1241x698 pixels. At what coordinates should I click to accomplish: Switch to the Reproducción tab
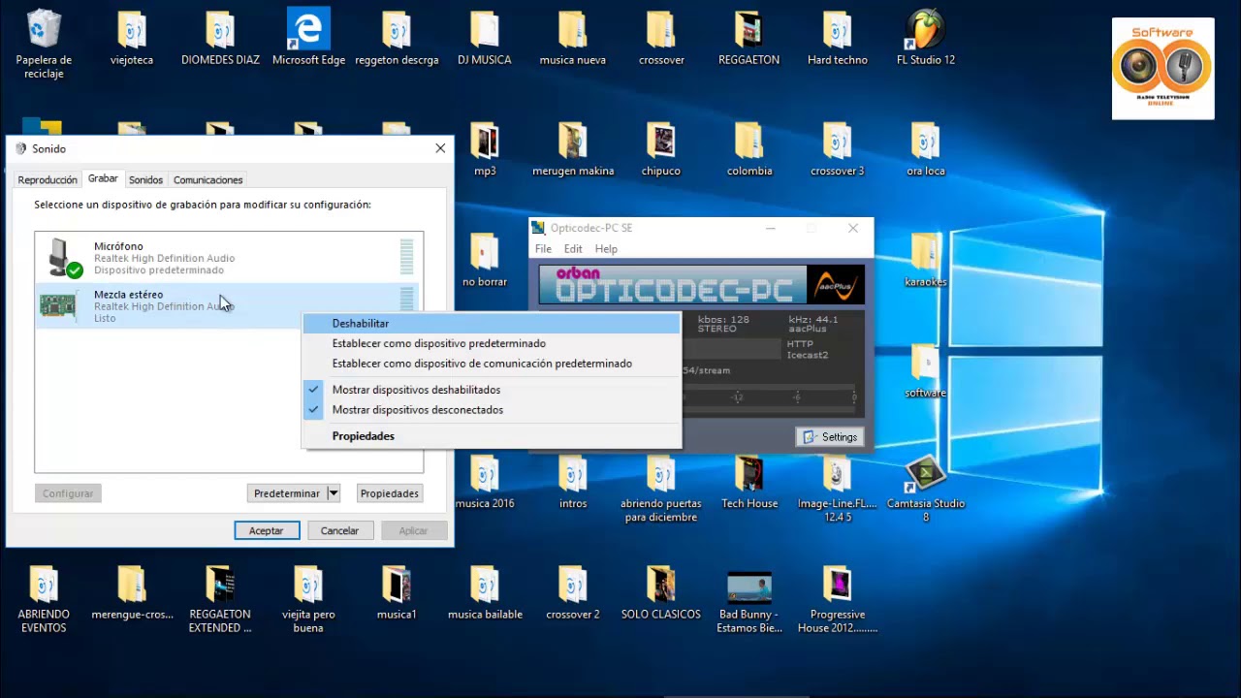coord(48,180)
